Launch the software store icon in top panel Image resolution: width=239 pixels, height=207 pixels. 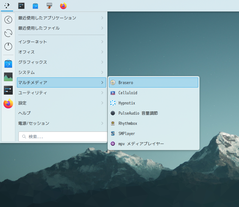point(35,6)
